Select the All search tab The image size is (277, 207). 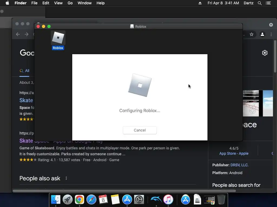point(24,71)
